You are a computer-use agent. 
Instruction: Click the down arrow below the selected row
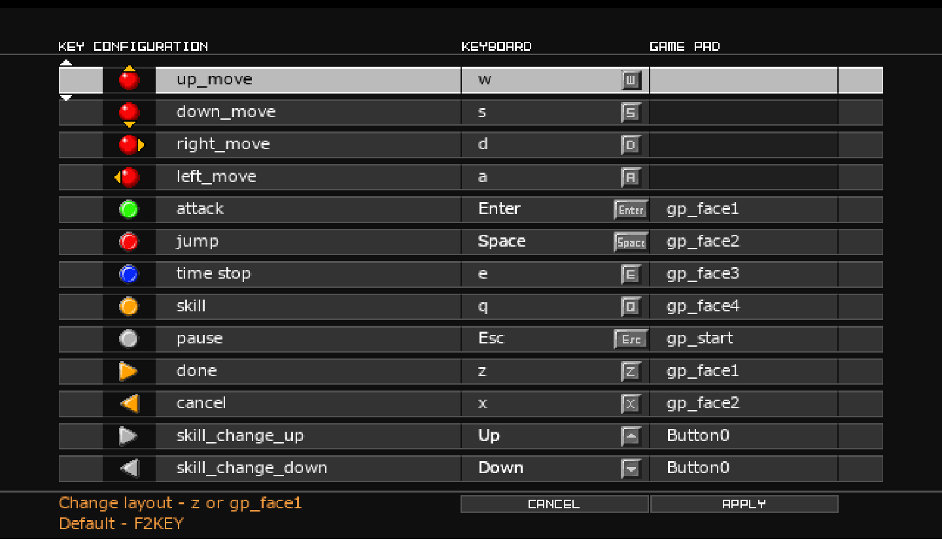(66, 97)
